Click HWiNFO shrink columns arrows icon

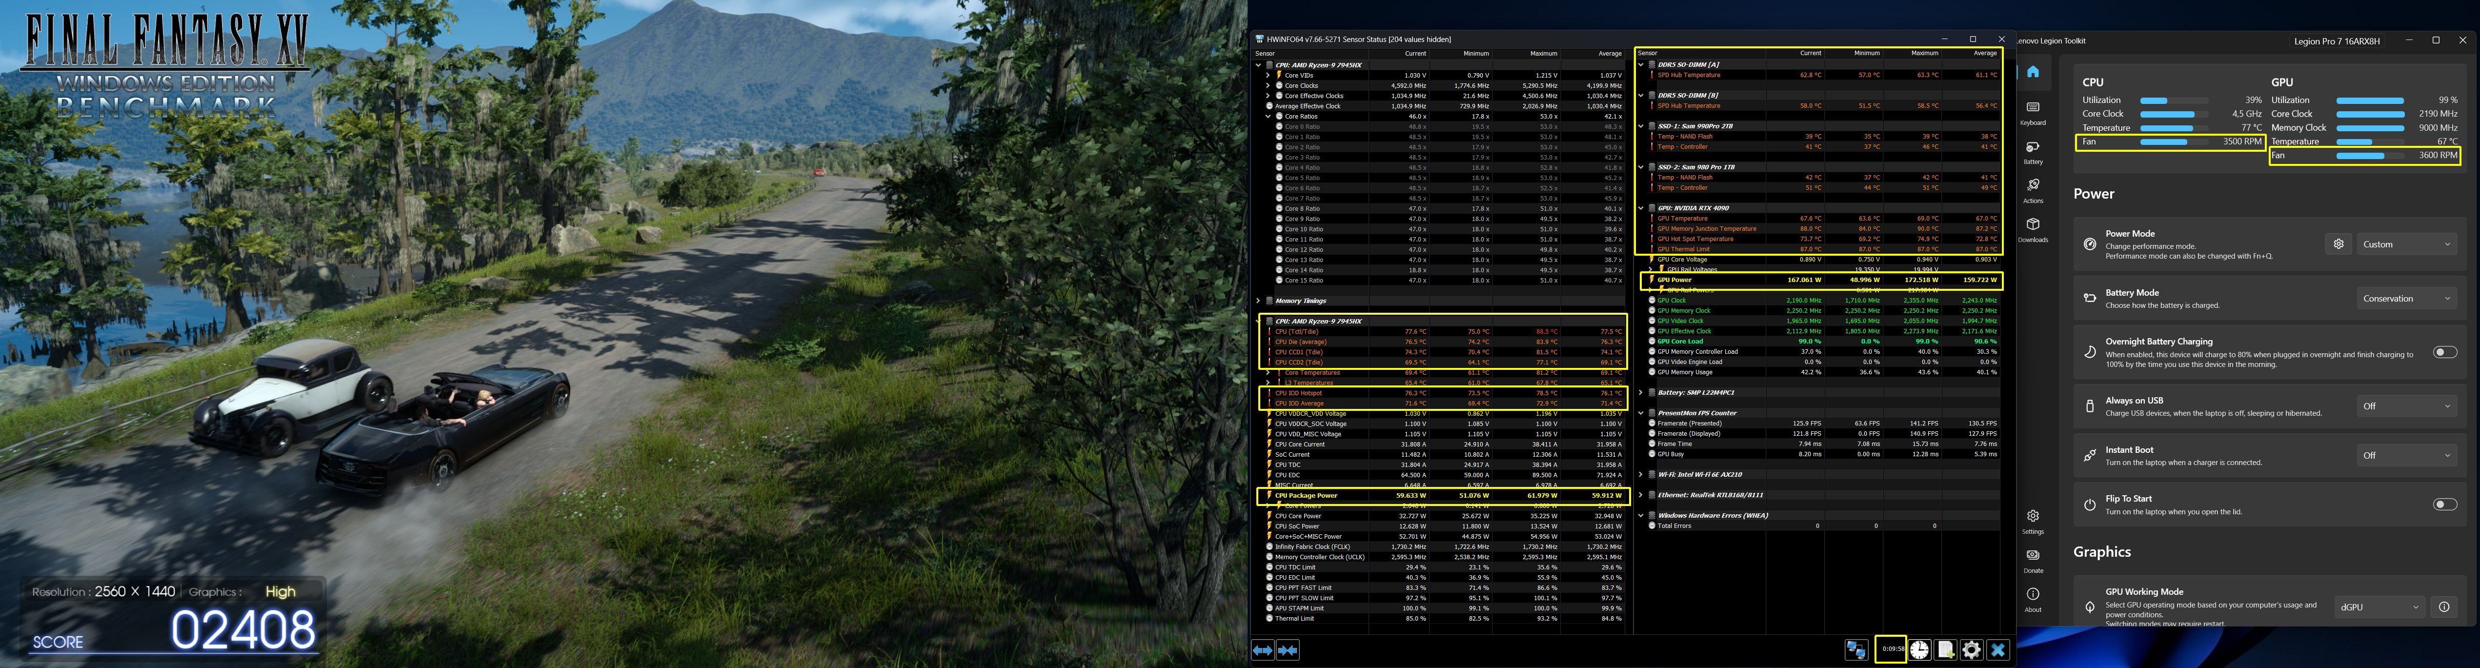pos(1287,650)
